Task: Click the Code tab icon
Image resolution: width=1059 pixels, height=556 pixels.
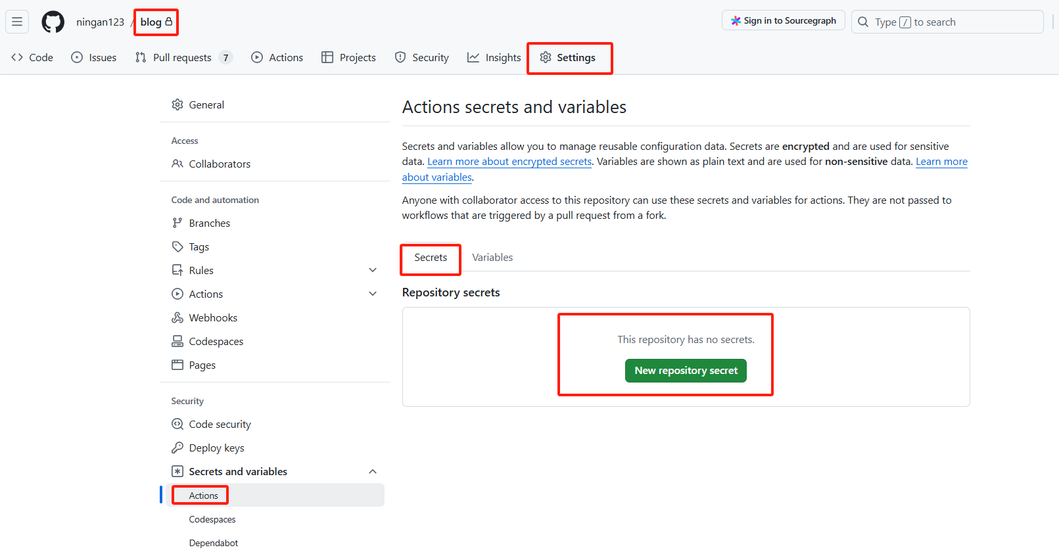Action: tap(17, 57)
